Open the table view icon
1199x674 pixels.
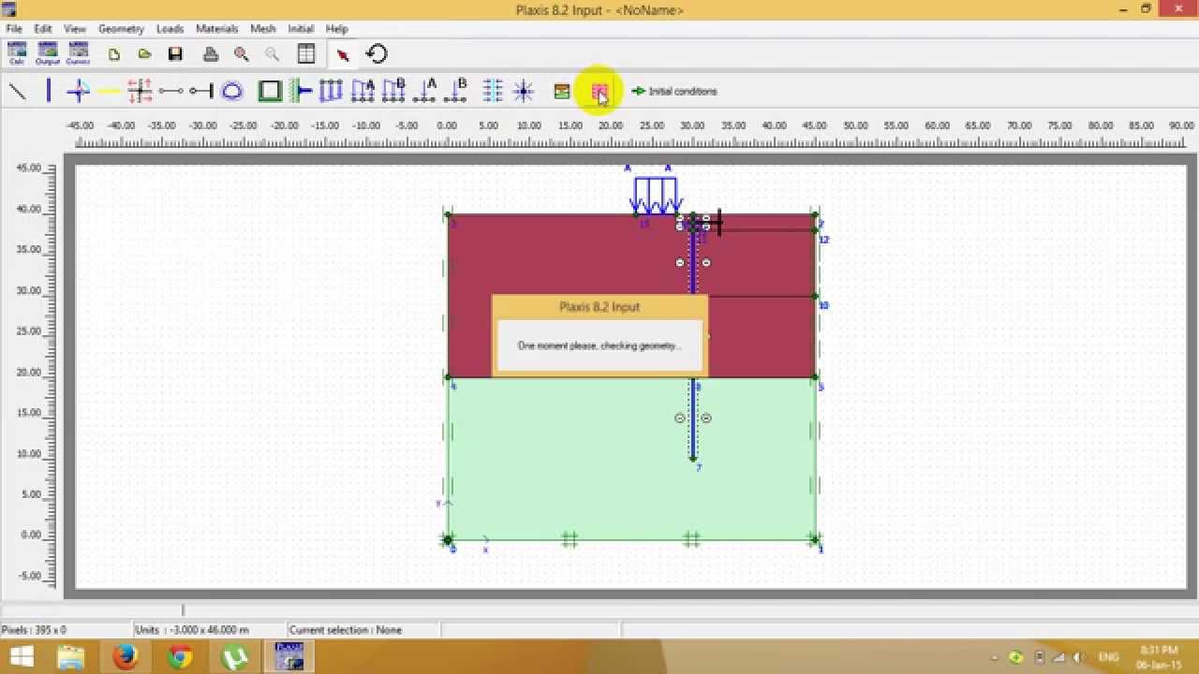tap(306, 54)
